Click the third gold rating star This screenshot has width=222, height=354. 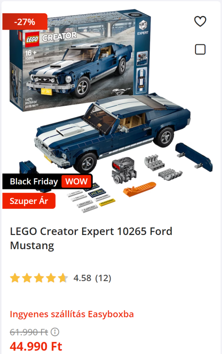click(x=39, y=278)
